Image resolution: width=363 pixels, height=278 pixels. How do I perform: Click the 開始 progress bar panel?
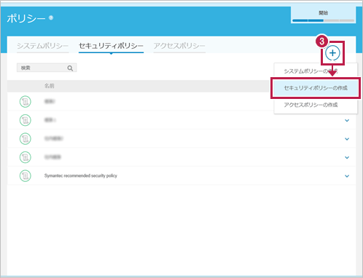click(323, 15)
